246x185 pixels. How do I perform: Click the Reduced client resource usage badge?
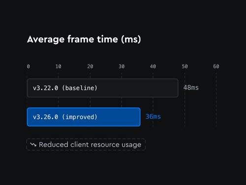[x=86, y=145]
